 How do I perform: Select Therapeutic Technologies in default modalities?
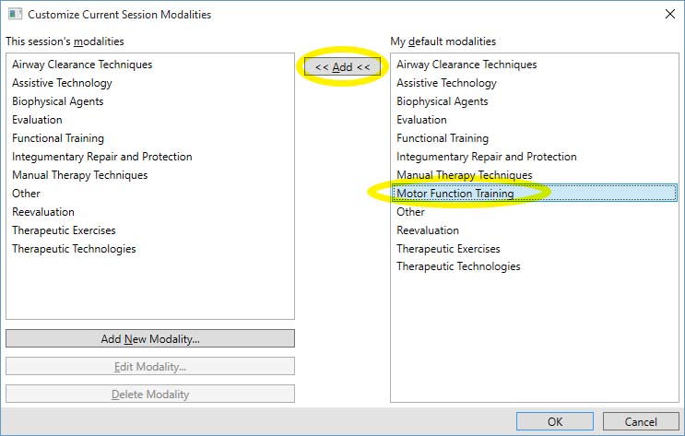[458, 266]
